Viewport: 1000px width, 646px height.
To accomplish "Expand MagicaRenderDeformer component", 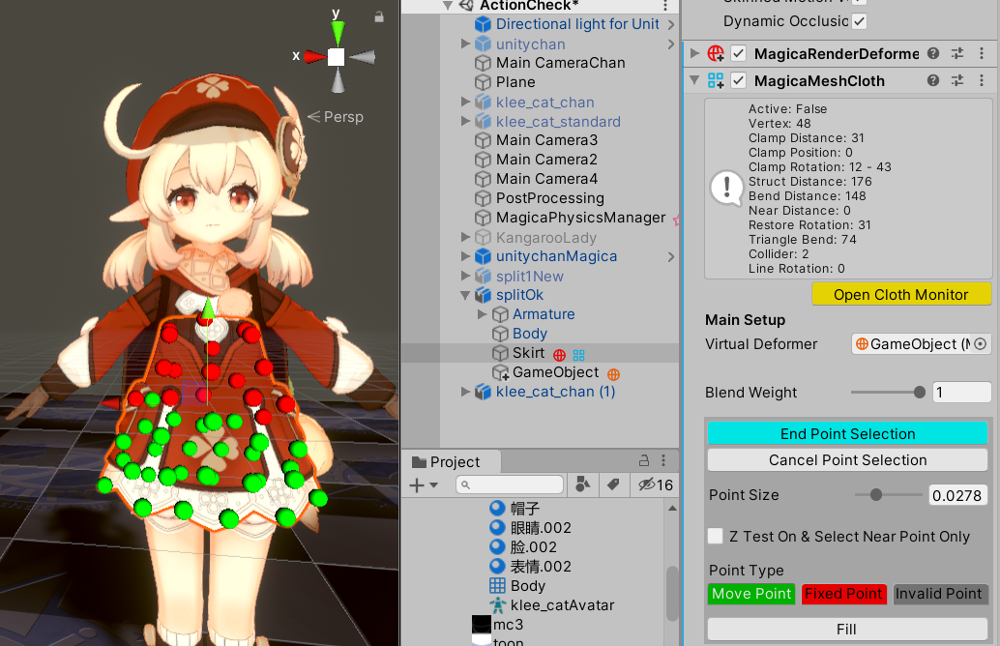I will (x=694, y=53).
